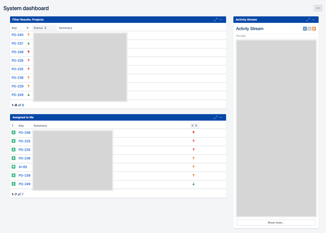Maximize the Assigned to Me gadget
326x233 pixels.
[x=216, y=117]
